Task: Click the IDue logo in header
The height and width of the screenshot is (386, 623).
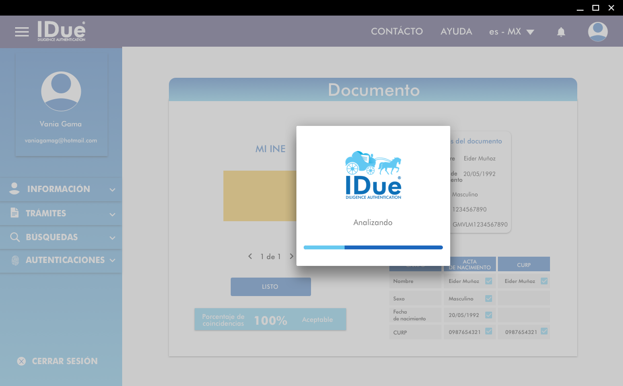Action: [x=61, y=31]
